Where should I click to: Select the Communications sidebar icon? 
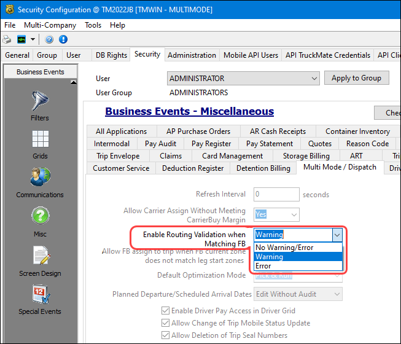point(39,182)
